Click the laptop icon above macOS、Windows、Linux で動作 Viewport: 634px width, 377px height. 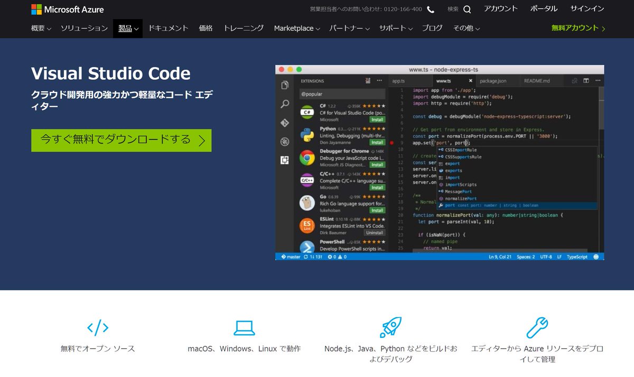[244, 328]
